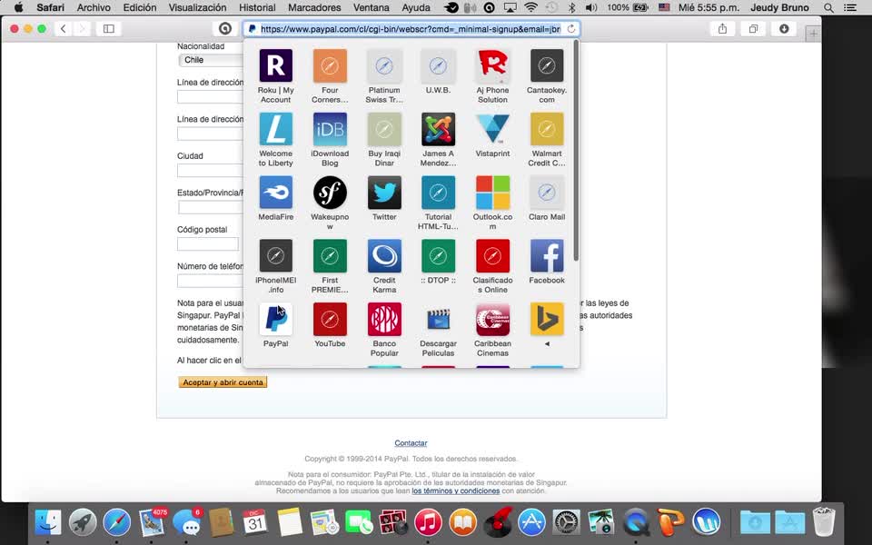The width and height of the screenshot is (872, 545).
Task: Open System Preferences from the Dock
Action: coord(567,523)
